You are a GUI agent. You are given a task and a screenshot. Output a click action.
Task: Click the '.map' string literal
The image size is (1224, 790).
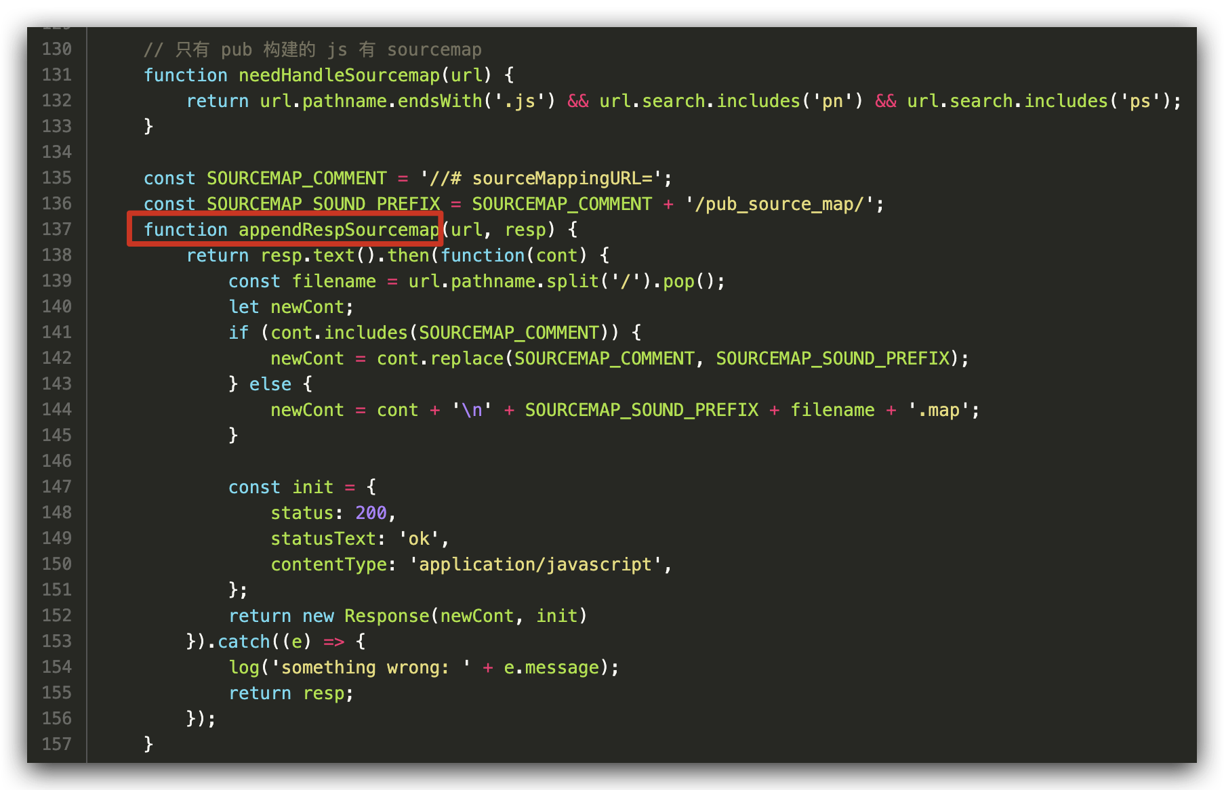[939, 410]
